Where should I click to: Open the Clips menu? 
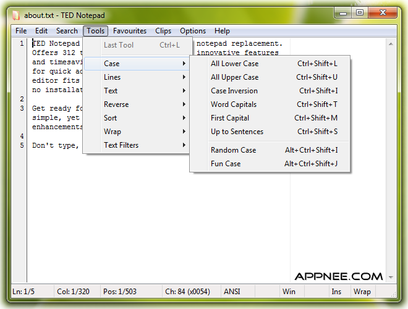pos(163,31)
